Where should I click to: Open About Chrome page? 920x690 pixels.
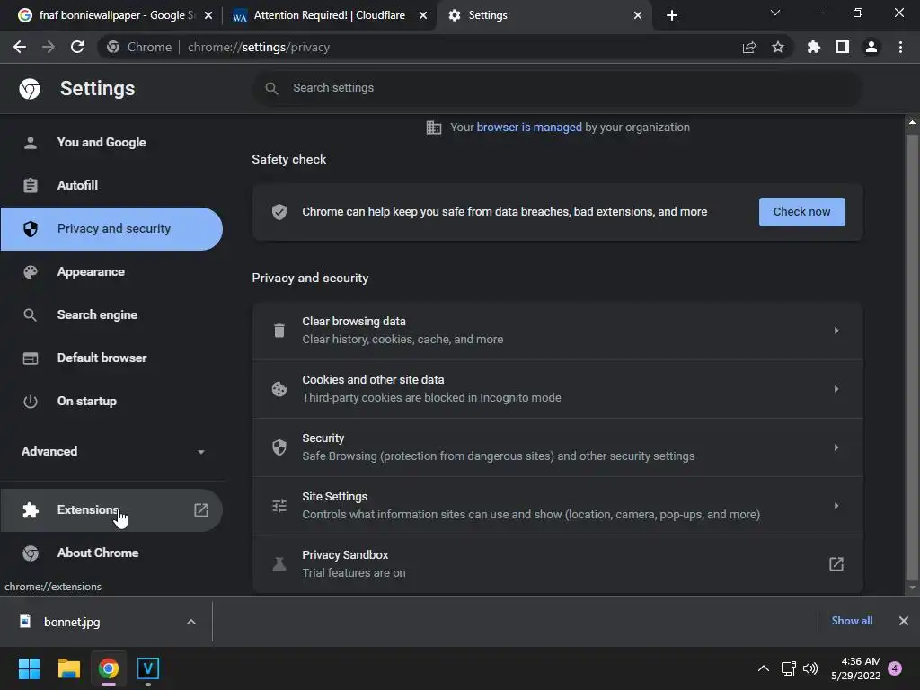112,553
